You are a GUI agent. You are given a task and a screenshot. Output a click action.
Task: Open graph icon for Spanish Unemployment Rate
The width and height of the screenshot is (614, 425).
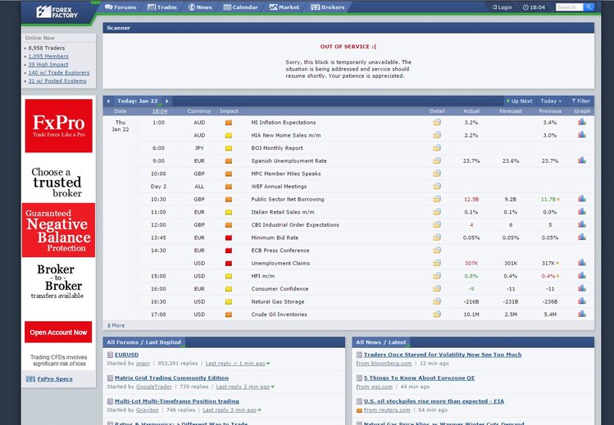pyautogui.click(x=581, y=161)
